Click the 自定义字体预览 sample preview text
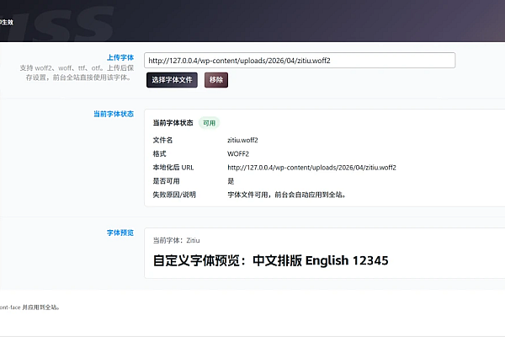505x337 pixels. (x=270, y=260)
